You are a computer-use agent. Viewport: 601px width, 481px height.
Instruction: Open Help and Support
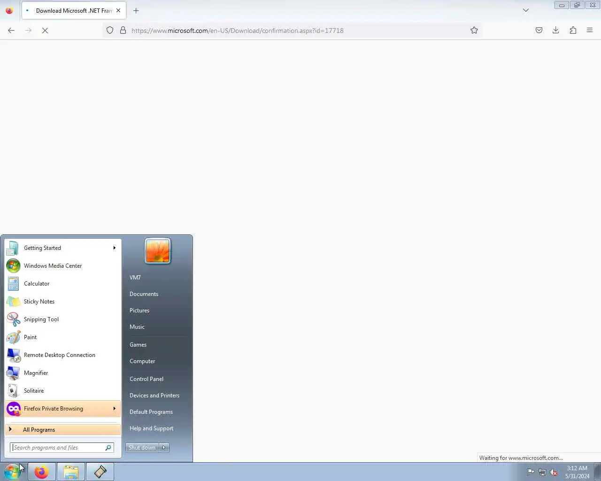pos(151,428)
